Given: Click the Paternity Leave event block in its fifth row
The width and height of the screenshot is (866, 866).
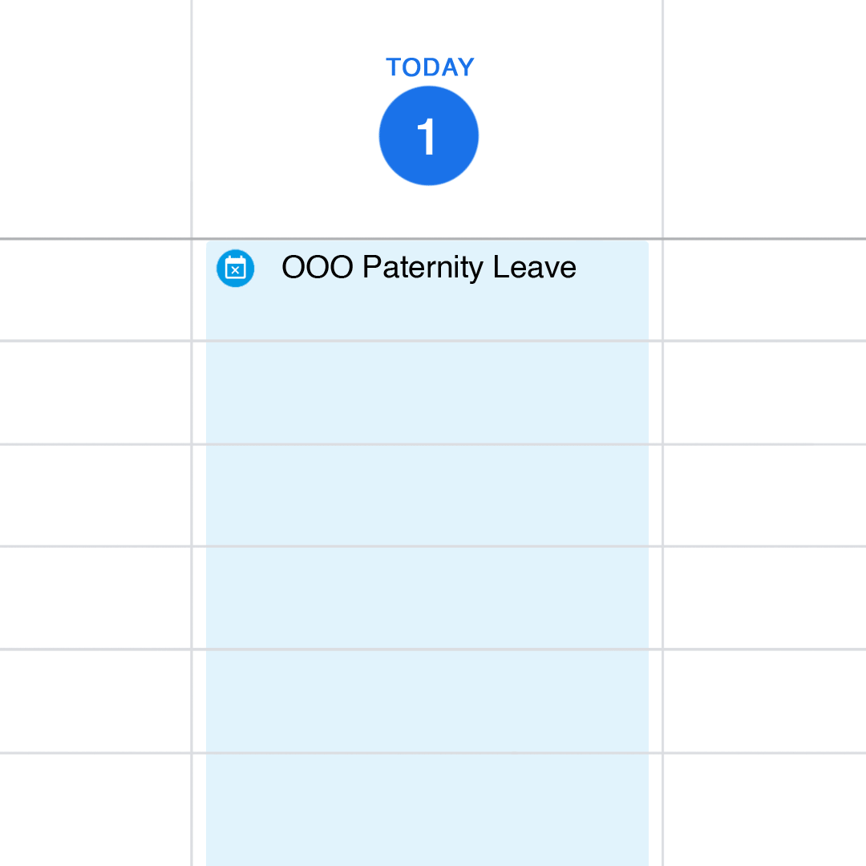Looking at the screenshot, I should [427, 700].
